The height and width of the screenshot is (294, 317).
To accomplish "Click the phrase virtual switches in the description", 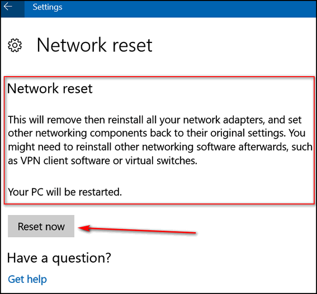I will click(x=161, y=161).
